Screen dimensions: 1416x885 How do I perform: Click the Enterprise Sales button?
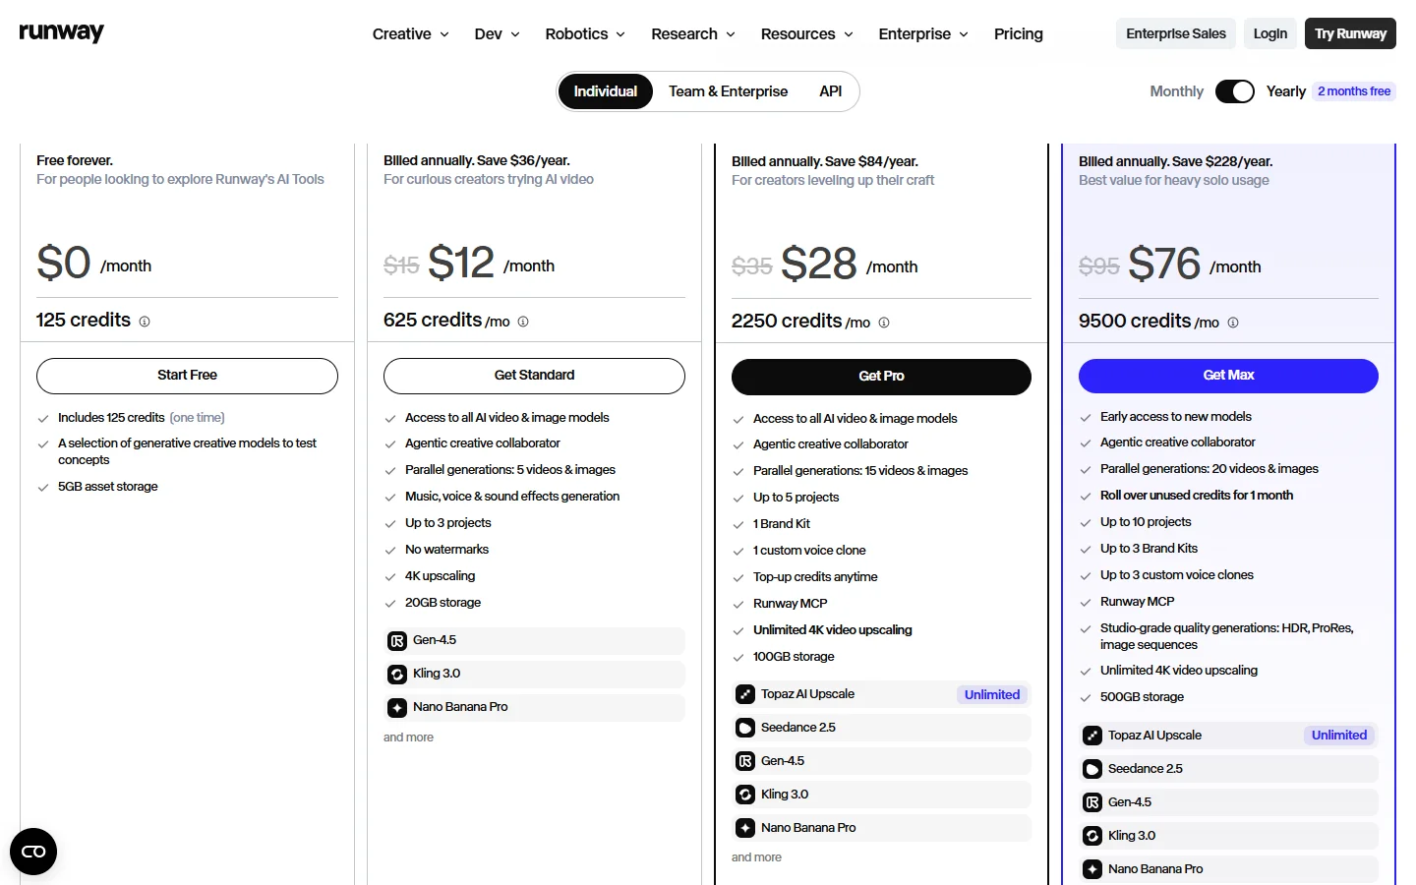(x=1176, y=33)
